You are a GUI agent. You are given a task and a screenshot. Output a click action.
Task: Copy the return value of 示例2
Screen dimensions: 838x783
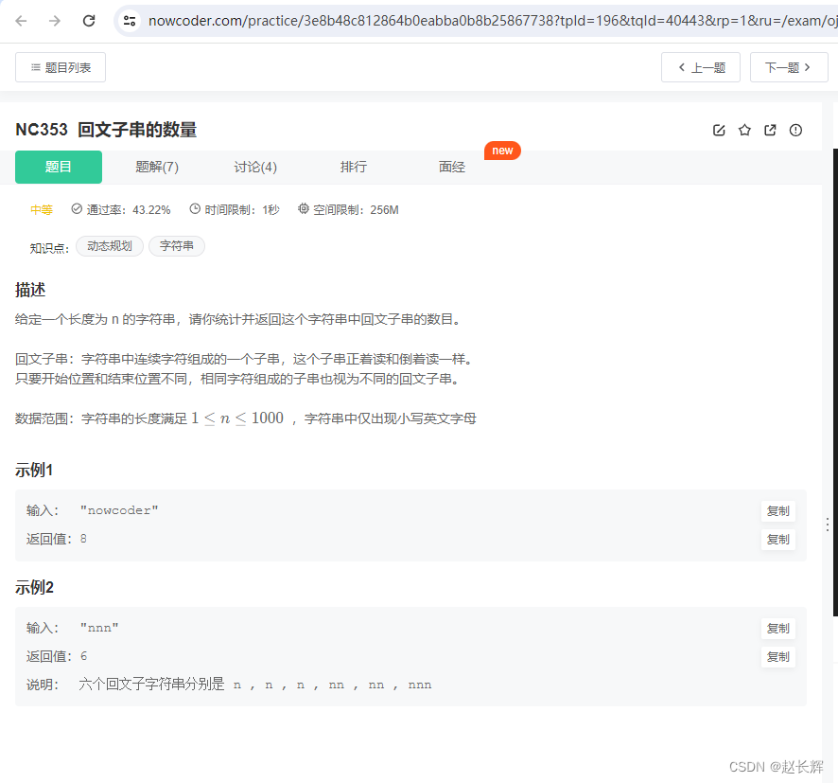[777, 656]
